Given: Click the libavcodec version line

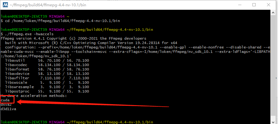Looking at the screenshot, I should point(47,65).
